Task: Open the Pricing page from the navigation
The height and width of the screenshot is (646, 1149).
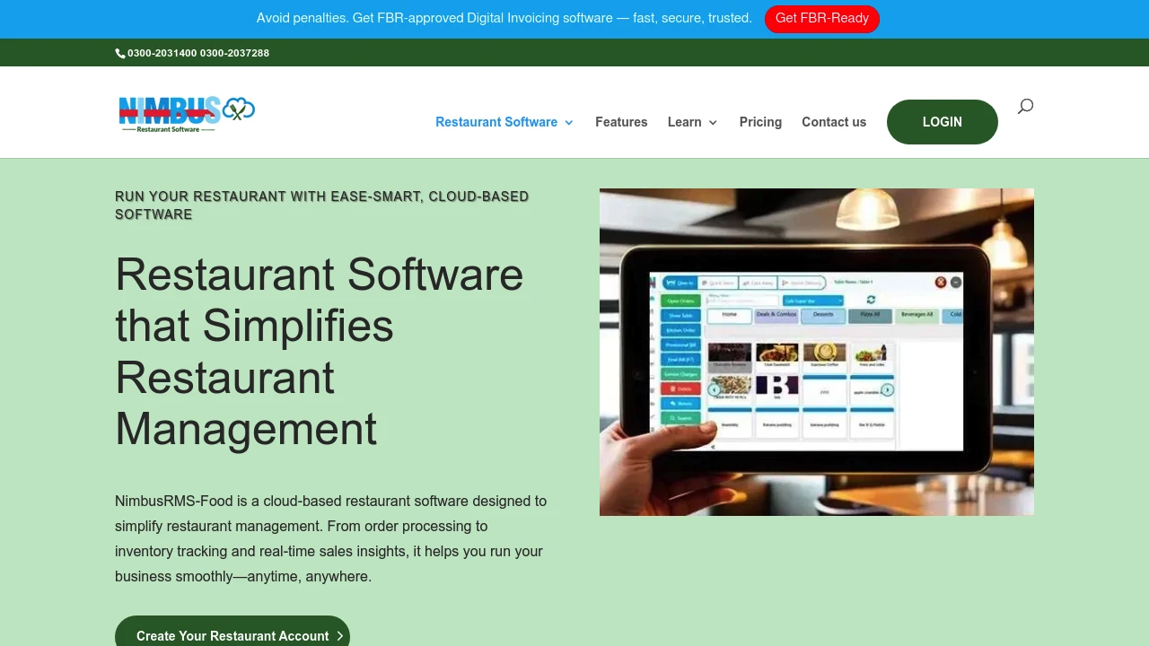Action: (760, 122)
